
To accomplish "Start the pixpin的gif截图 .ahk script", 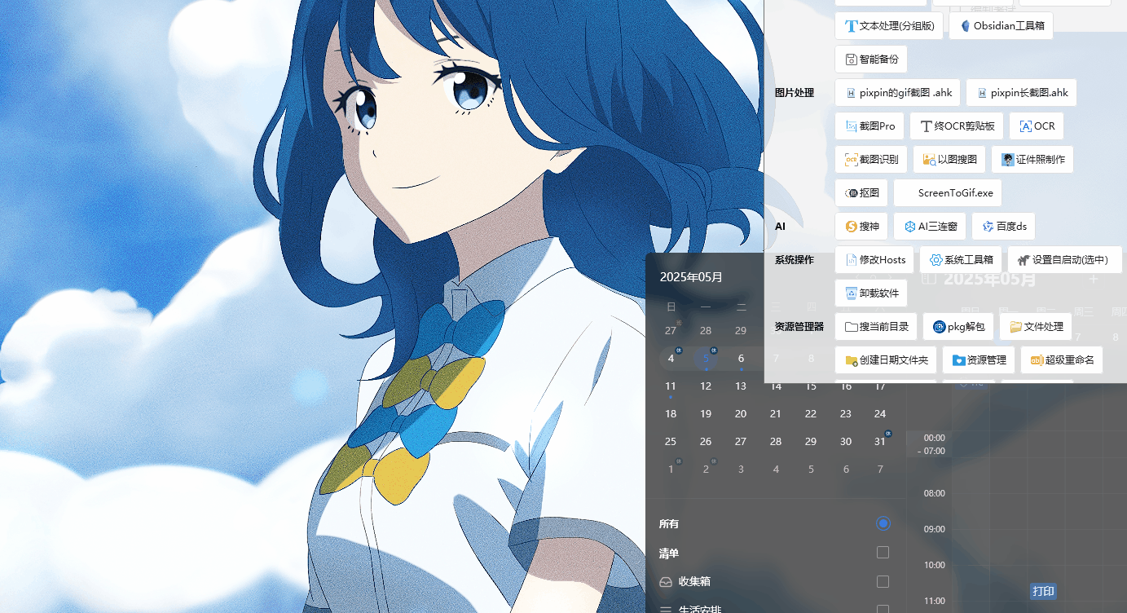I will [x=898, y=93].
